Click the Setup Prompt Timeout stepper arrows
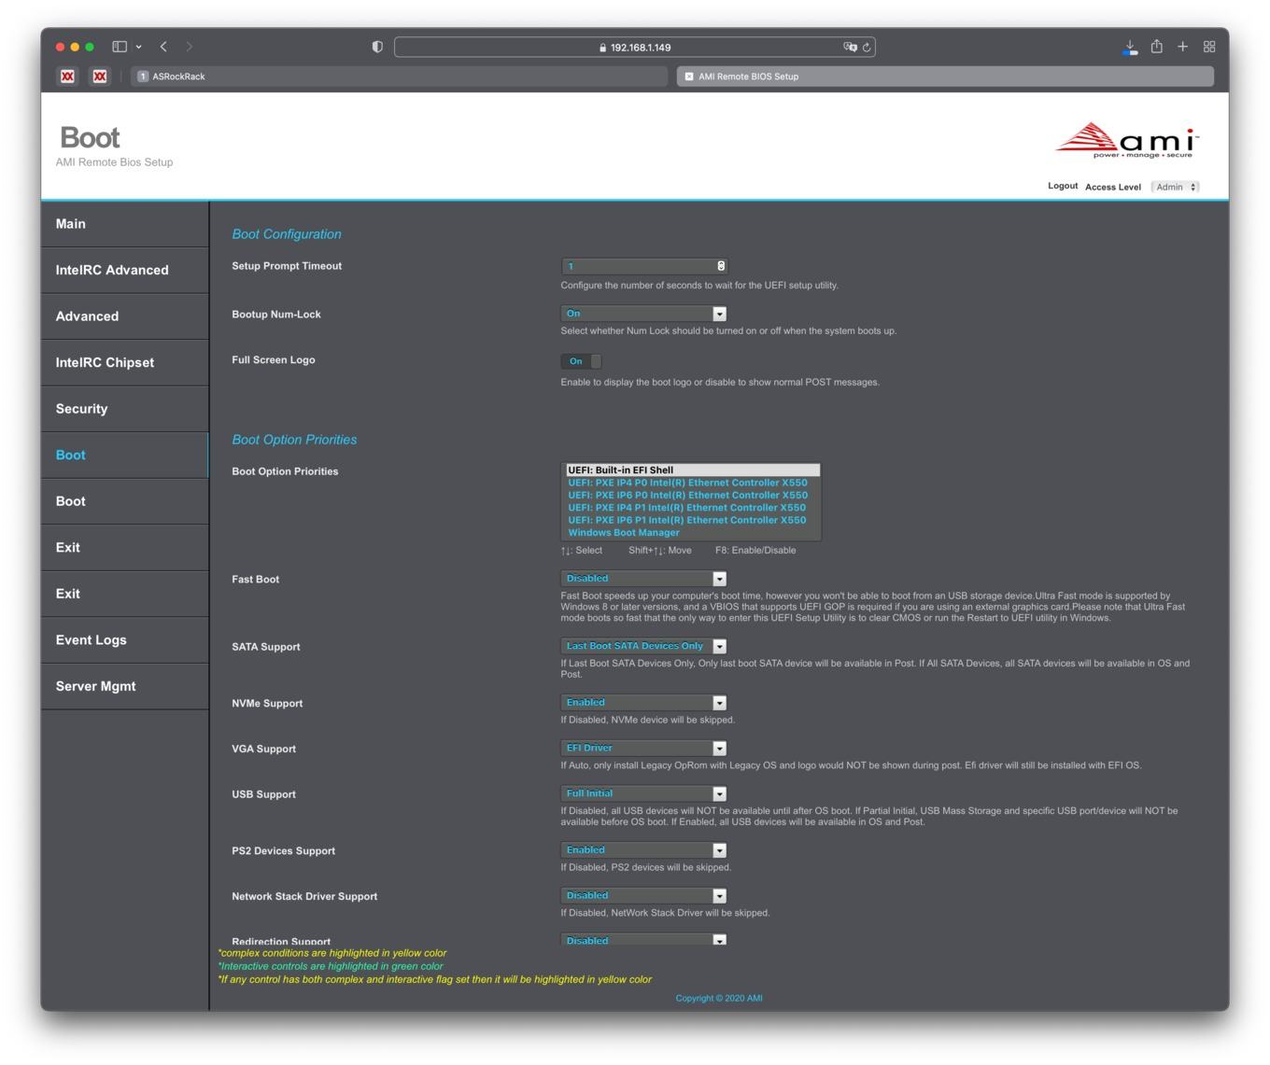 (x=721, y=266)
